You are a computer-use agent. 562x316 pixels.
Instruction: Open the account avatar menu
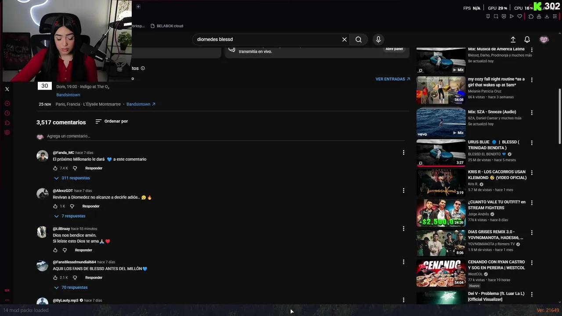544,39
